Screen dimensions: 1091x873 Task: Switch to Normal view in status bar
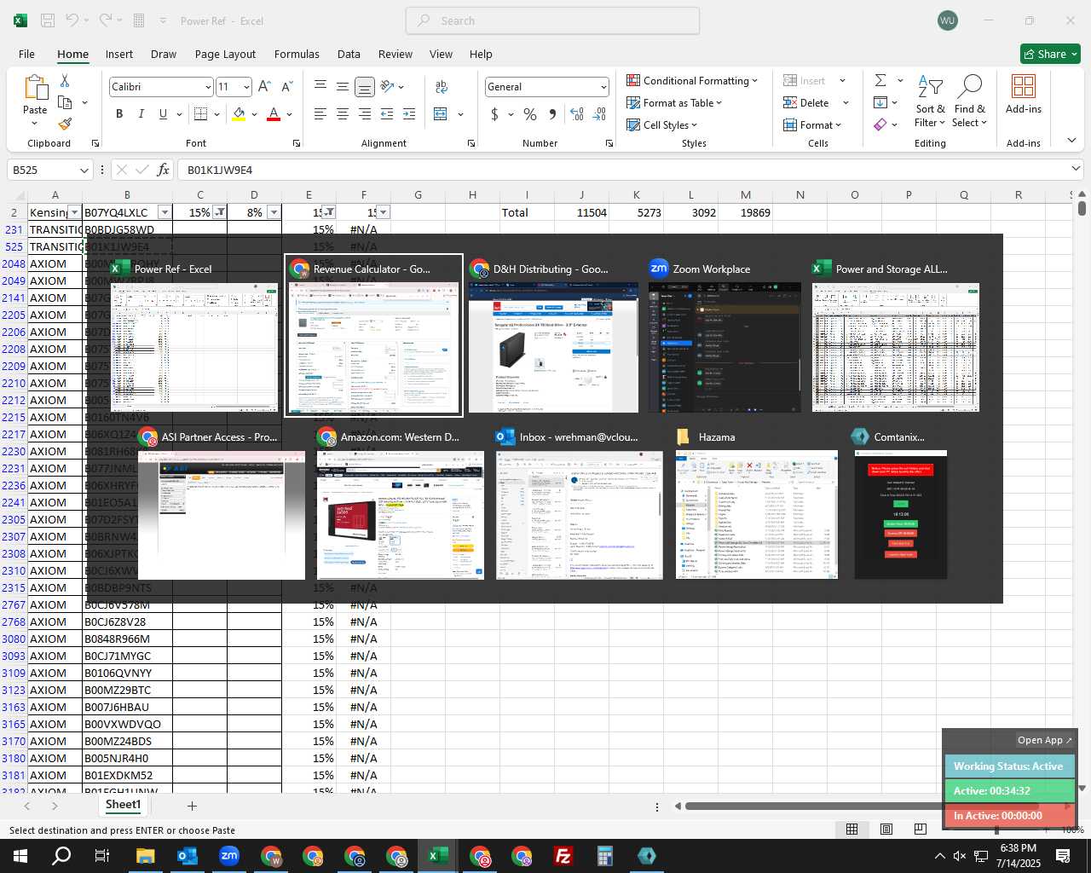(852, 829)
